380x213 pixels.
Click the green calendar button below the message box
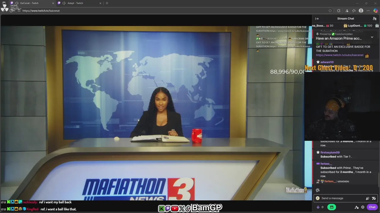(x=332, y=207)
